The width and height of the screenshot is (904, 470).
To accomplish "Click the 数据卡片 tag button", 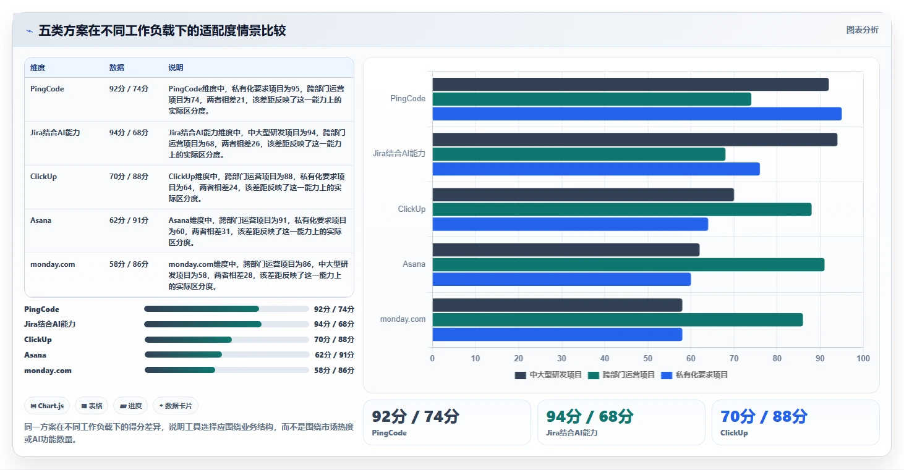I will point(176,406).
